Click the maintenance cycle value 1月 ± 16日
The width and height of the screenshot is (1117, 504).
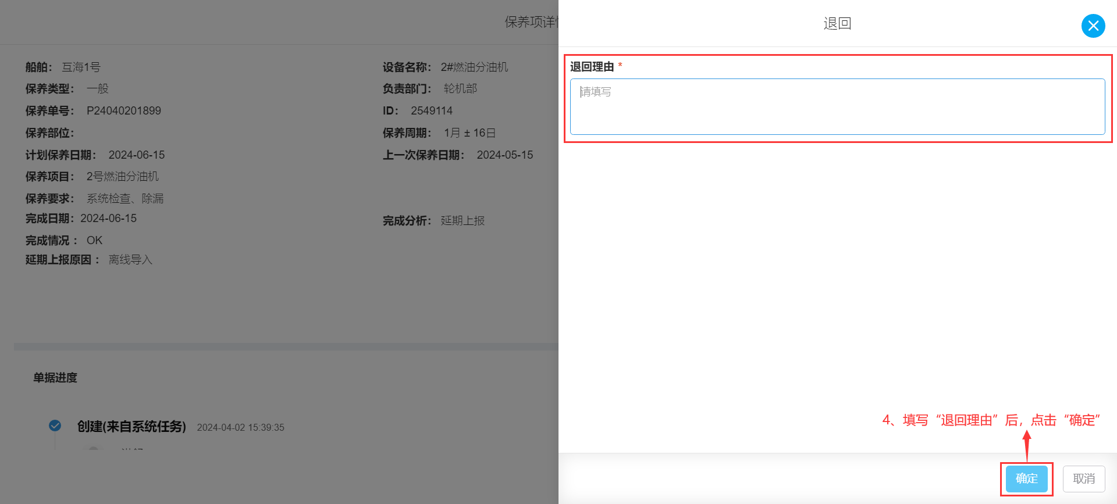pyautogui.click(x=469, y=133)
